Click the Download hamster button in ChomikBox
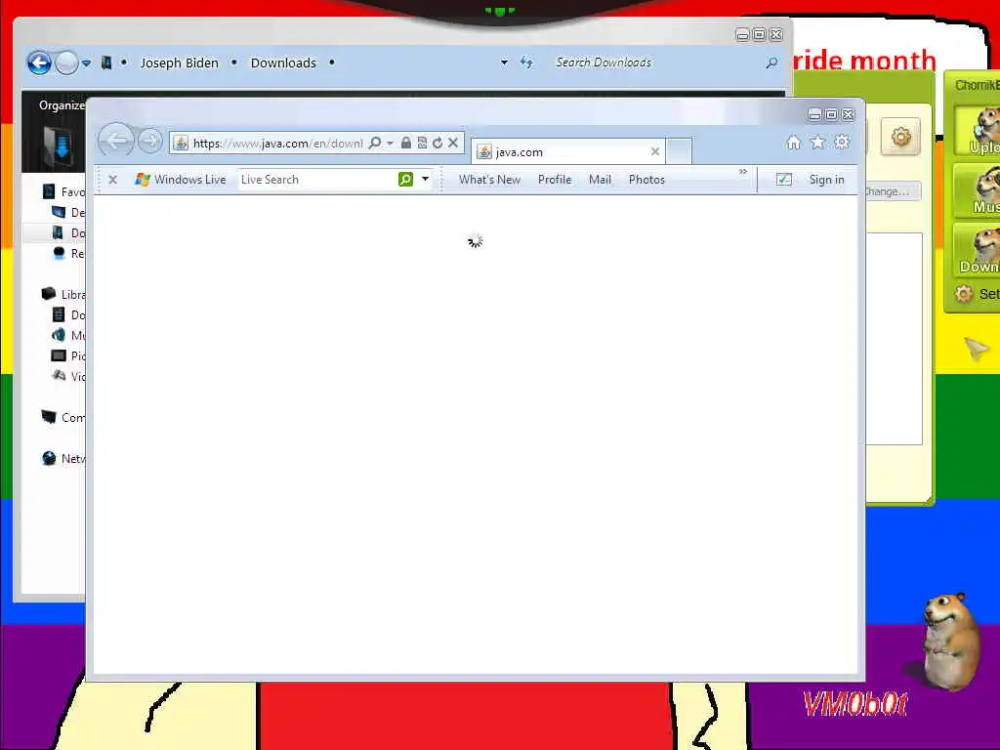The width and height of the screenshot is (1000, 750). click(977, 249)
